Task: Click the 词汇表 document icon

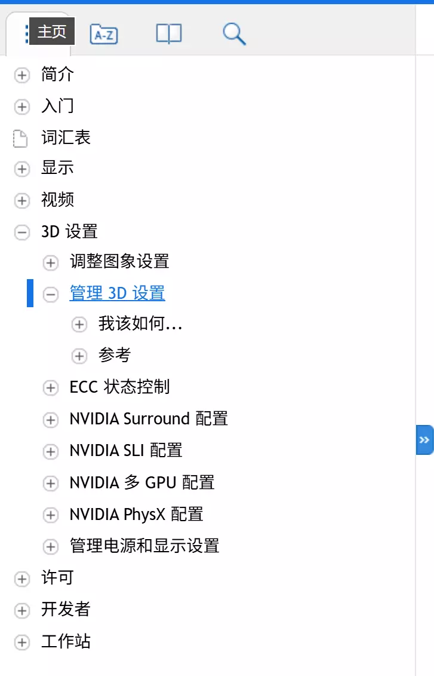Action: (x=21, y=139)
